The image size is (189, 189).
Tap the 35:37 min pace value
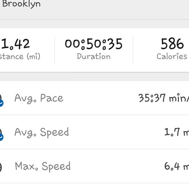click(x=164, y=98)
